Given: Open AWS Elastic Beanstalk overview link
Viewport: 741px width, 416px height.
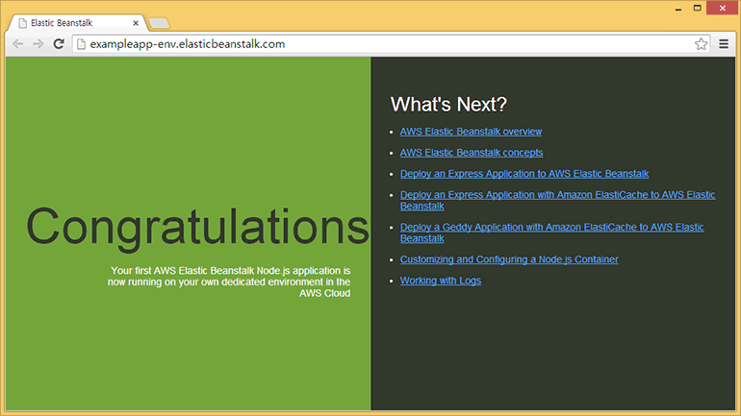Looking at the screenshot, I should (471, 132).
